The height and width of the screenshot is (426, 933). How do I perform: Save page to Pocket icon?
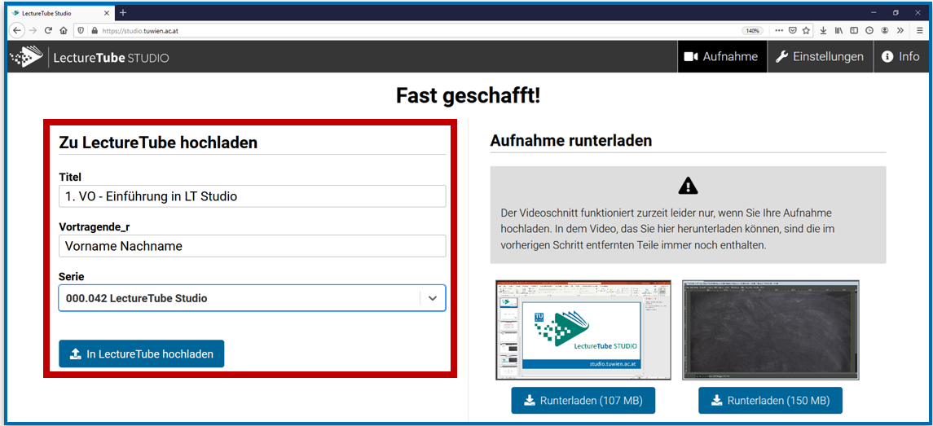793,30
